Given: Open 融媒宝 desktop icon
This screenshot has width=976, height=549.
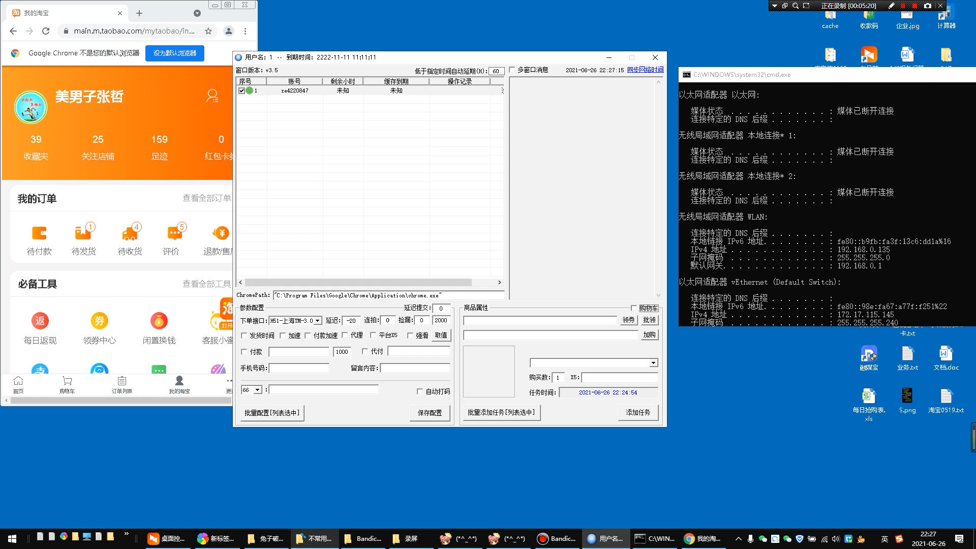Looking at the screenshot, I should point(869,357).
